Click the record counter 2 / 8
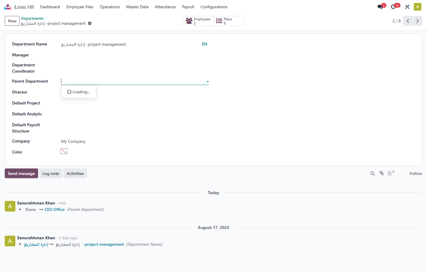 click(396, 21)
